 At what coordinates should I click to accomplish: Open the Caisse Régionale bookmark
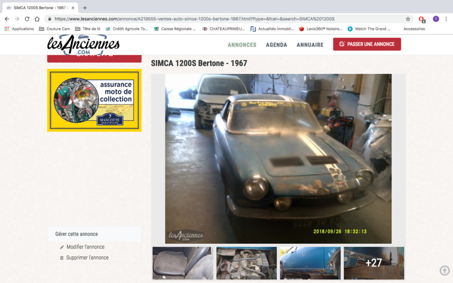175,29
